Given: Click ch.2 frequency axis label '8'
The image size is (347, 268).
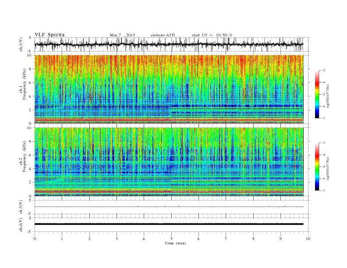Looking at the screenshot, I should coord(31,141).
